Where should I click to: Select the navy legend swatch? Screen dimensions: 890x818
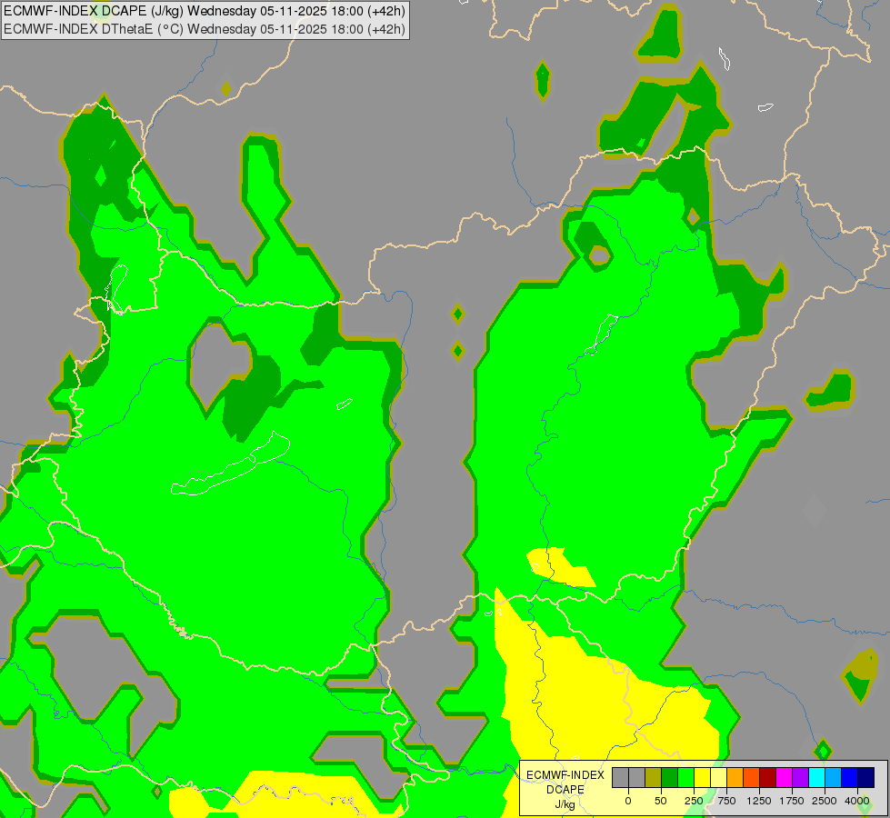[866, 777]
